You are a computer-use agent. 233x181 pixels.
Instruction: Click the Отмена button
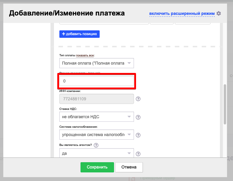[129, 167]
